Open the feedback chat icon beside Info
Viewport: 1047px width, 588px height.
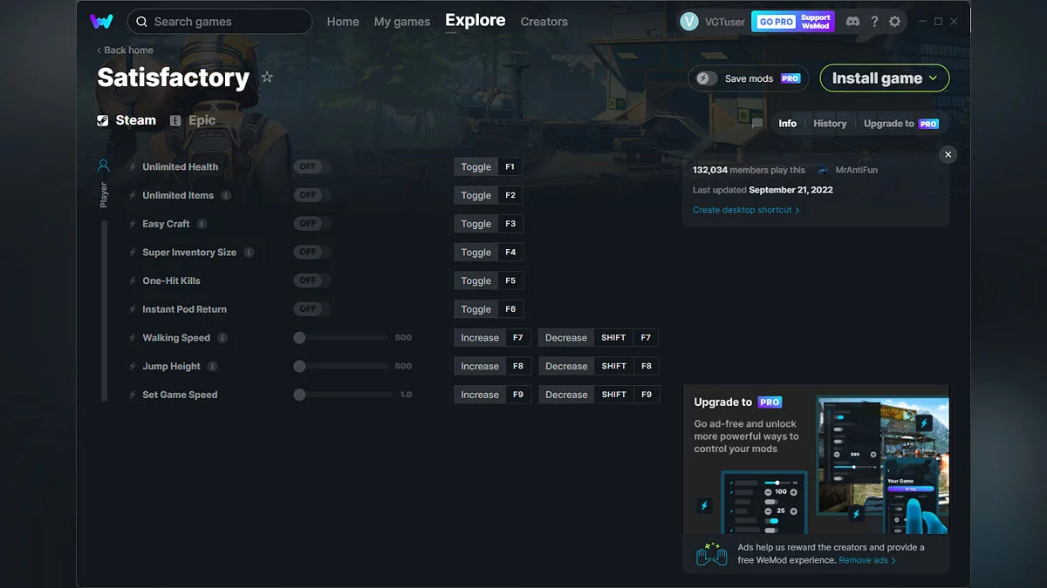click(x=756, y=124)
